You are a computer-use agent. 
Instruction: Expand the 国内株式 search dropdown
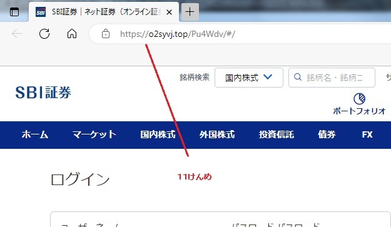pos(249,78)
